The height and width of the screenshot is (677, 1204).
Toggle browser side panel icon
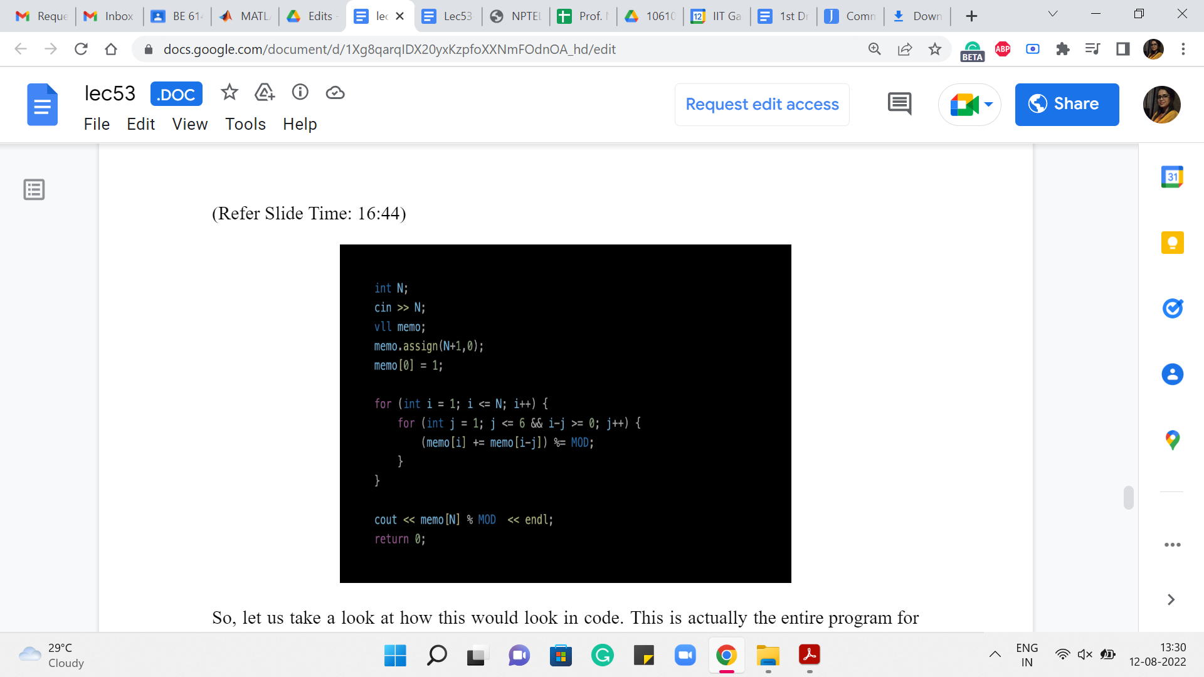coord(1122,49)
